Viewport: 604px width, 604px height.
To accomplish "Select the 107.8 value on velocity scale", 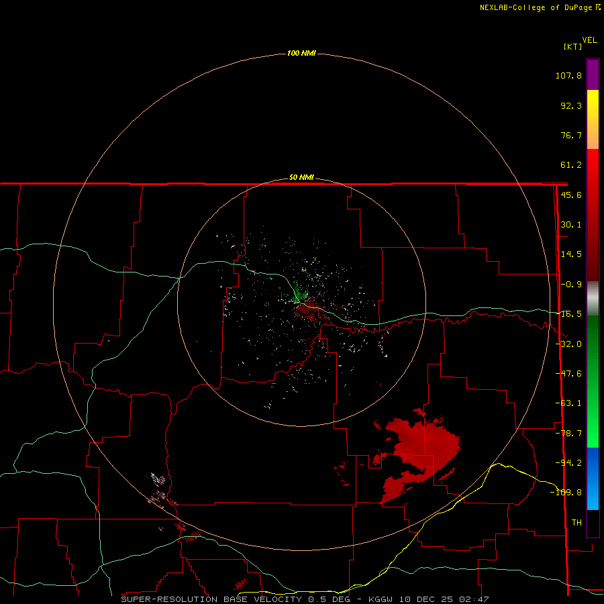I will coord(568,75).
